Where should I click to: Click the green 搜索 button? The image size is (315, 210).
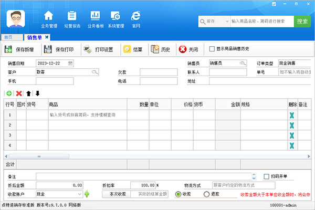(x=303, y=22)
